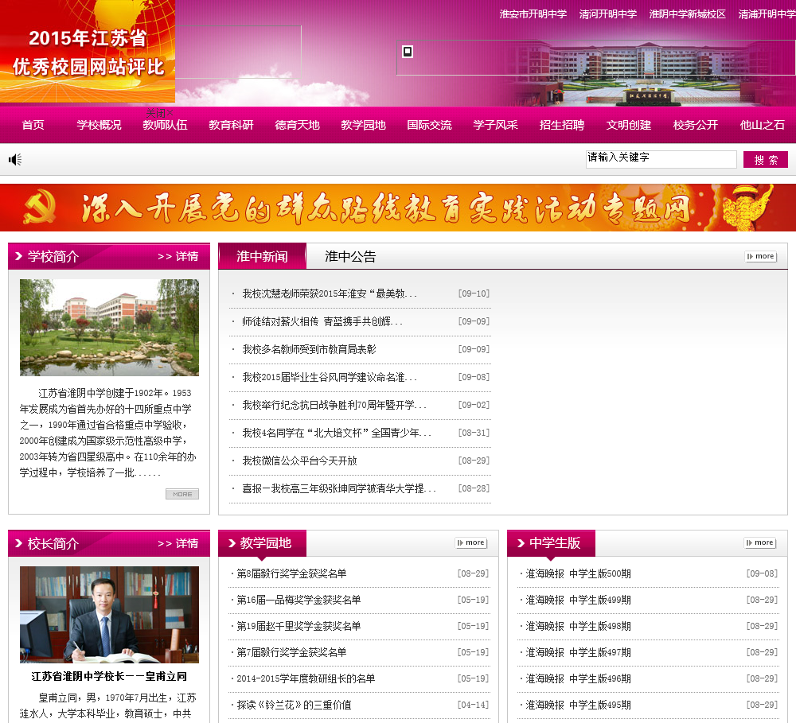This screenshot has width=796, height=723.
Task: Open news 师徒结对薪火相传 青蓝携手共创辉...
Action: click(322, 321)
